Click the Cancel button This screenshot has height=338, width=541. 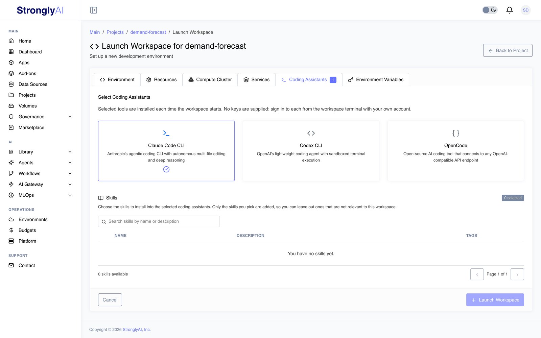tap(110, 300)
